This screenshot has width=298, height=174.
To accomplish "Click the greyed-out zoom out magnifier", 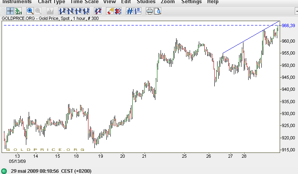I will [38, 11].
